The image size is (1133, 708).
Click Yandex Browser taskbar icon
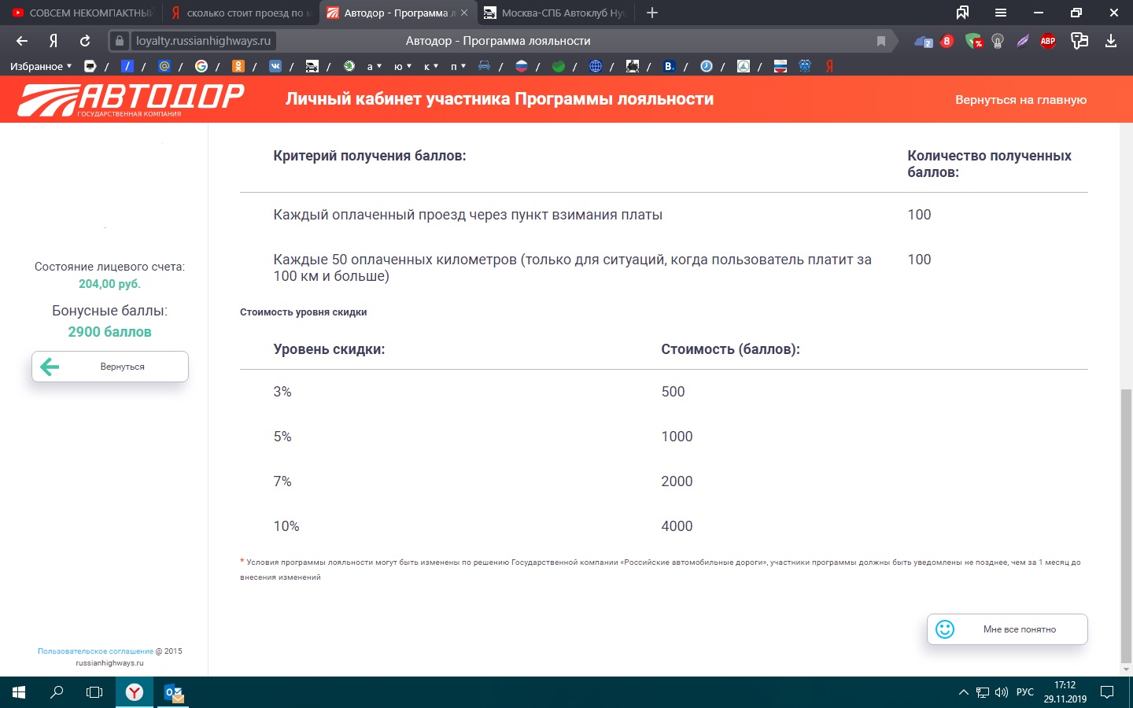point(135,692)
